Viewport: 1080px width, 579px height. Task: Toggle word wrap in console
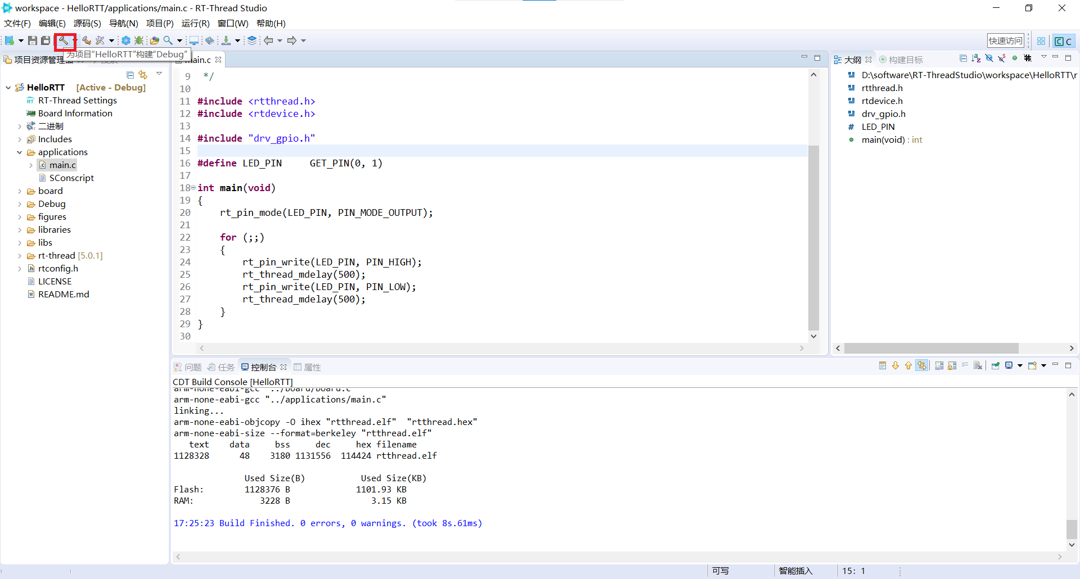click(965, 366)
